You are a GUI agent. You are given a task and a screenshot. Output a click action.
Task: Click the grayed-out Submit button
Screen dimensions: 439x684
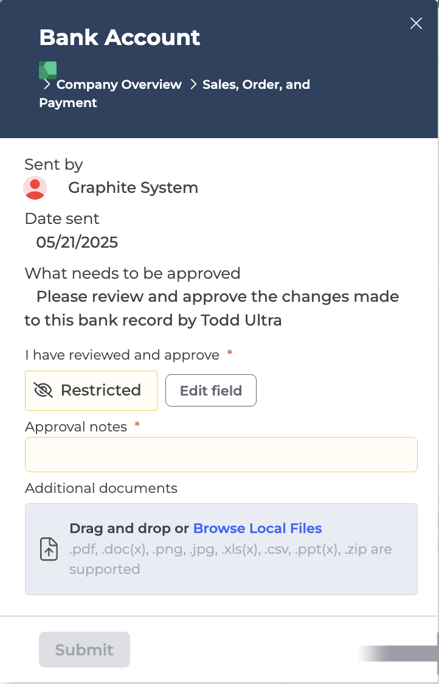coord(84,649)
